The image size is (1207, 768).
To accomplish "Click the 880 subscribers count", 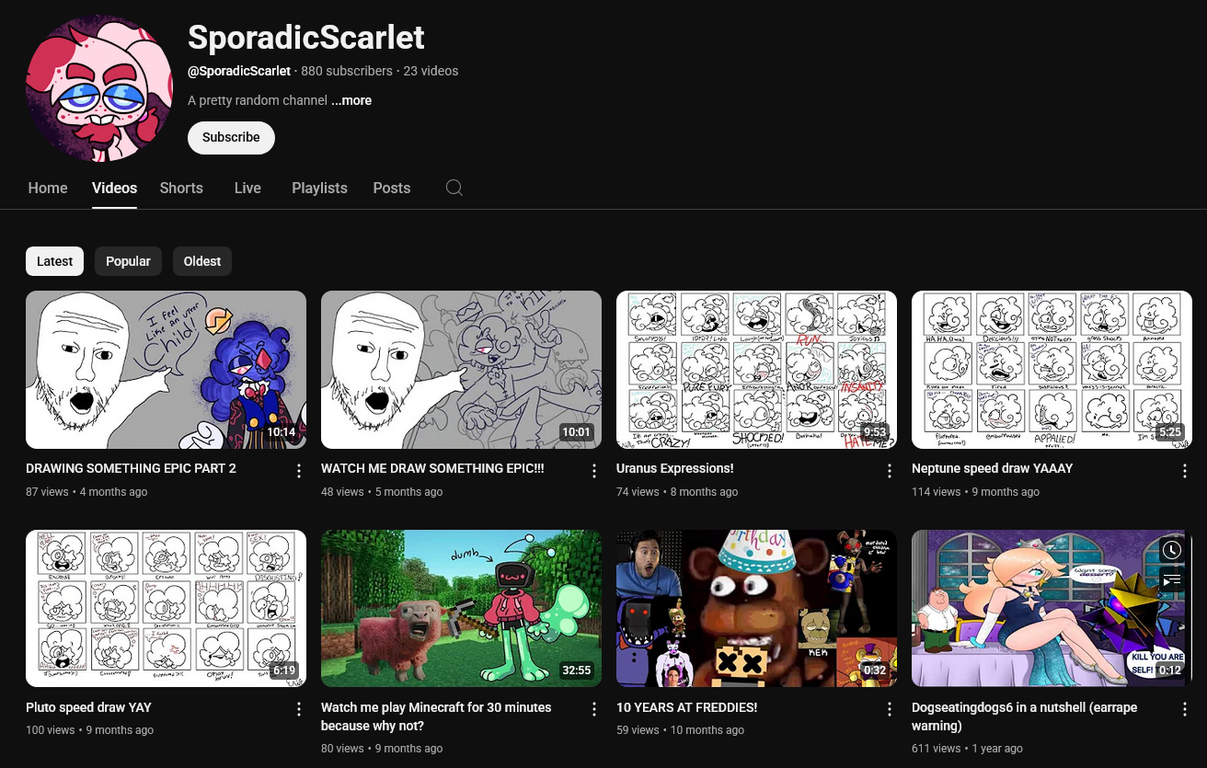I will [347, 71].
